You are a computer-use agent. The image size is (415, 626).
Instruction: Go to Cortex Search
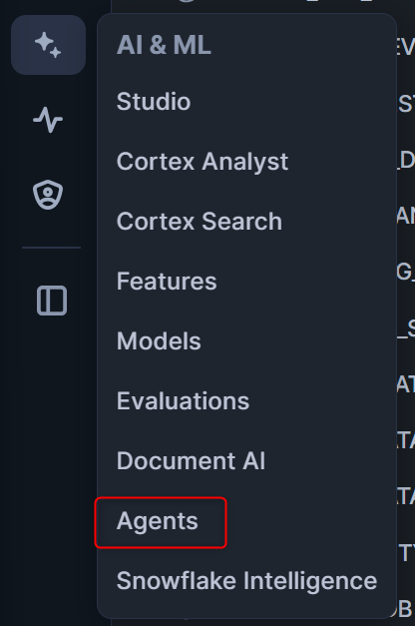[x=200, y=222]
